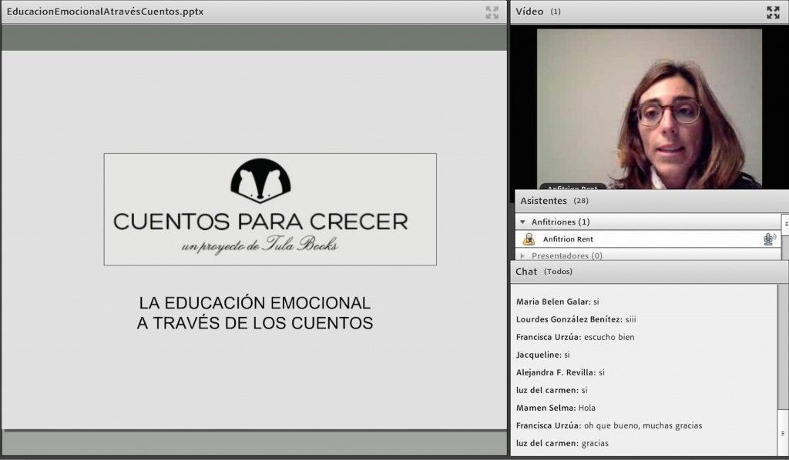Maximize the presentation share pod with fullscreen icon

click(492, 12)
